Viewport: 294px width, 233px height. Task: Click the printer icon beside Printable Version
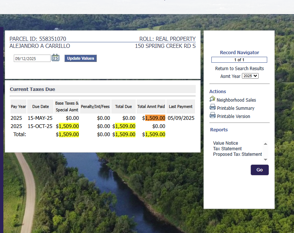point(212,115)
